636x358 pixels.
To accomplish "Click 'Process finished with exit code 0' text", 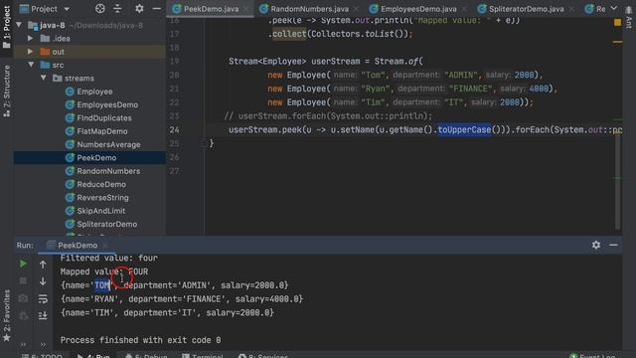I will pyautogui.click(x=140, y=340).
